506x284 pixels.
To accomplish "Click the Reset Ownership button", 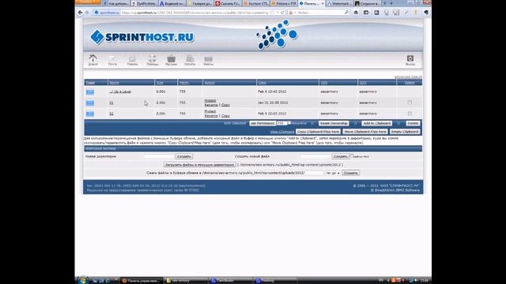I will pyautogui.click(x=334, y=123).
